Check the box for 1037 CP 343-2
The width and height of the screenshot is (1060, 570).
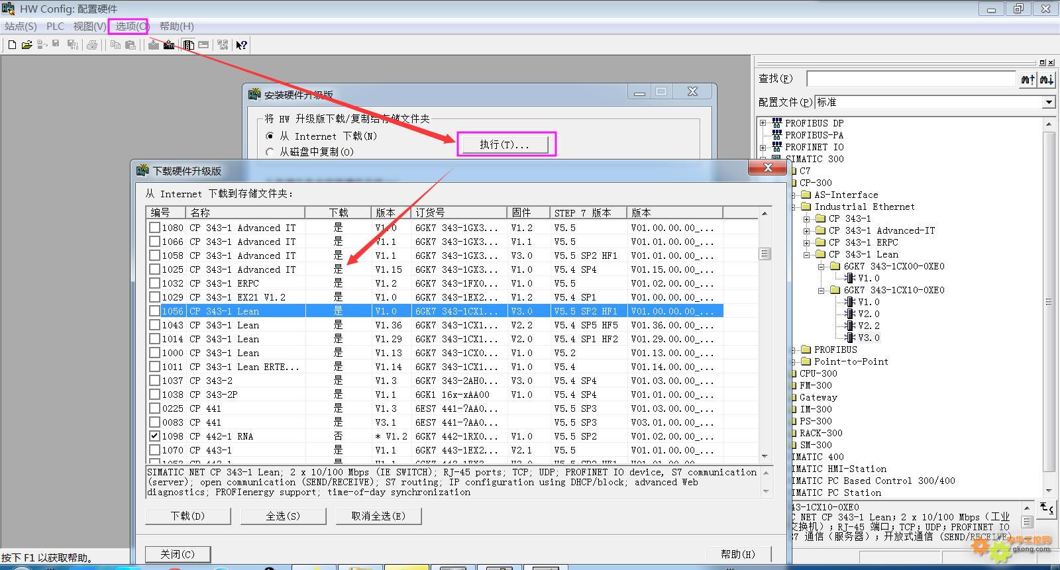coord(154,381)
